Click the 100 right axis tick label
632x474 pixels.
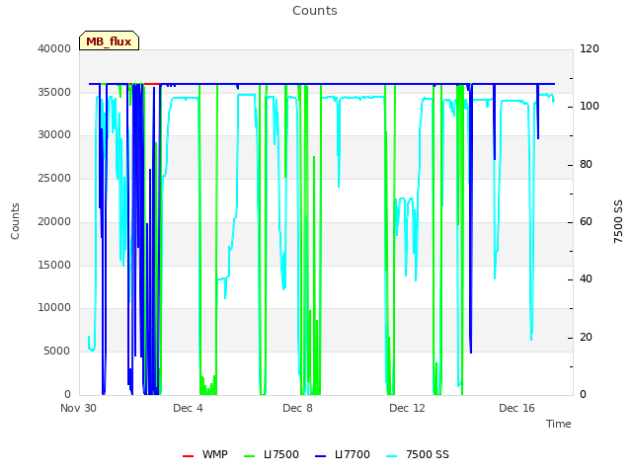pos(590,107)
